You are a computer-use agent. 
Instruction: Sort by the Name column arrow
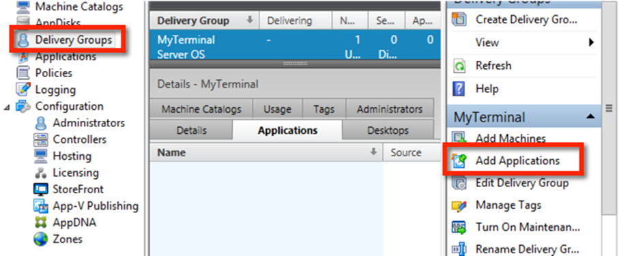click(x=373, y=152)
